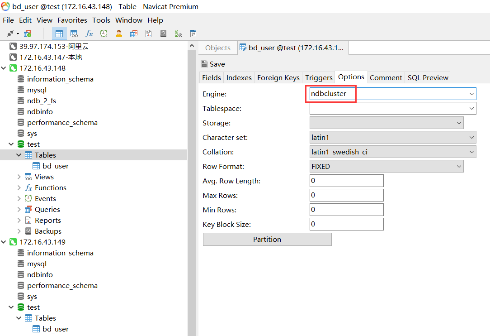The height and width of the screenshot is (336, 490).
Task: Click the Functions fx icon in tree
Action: [x=28, y=187]
